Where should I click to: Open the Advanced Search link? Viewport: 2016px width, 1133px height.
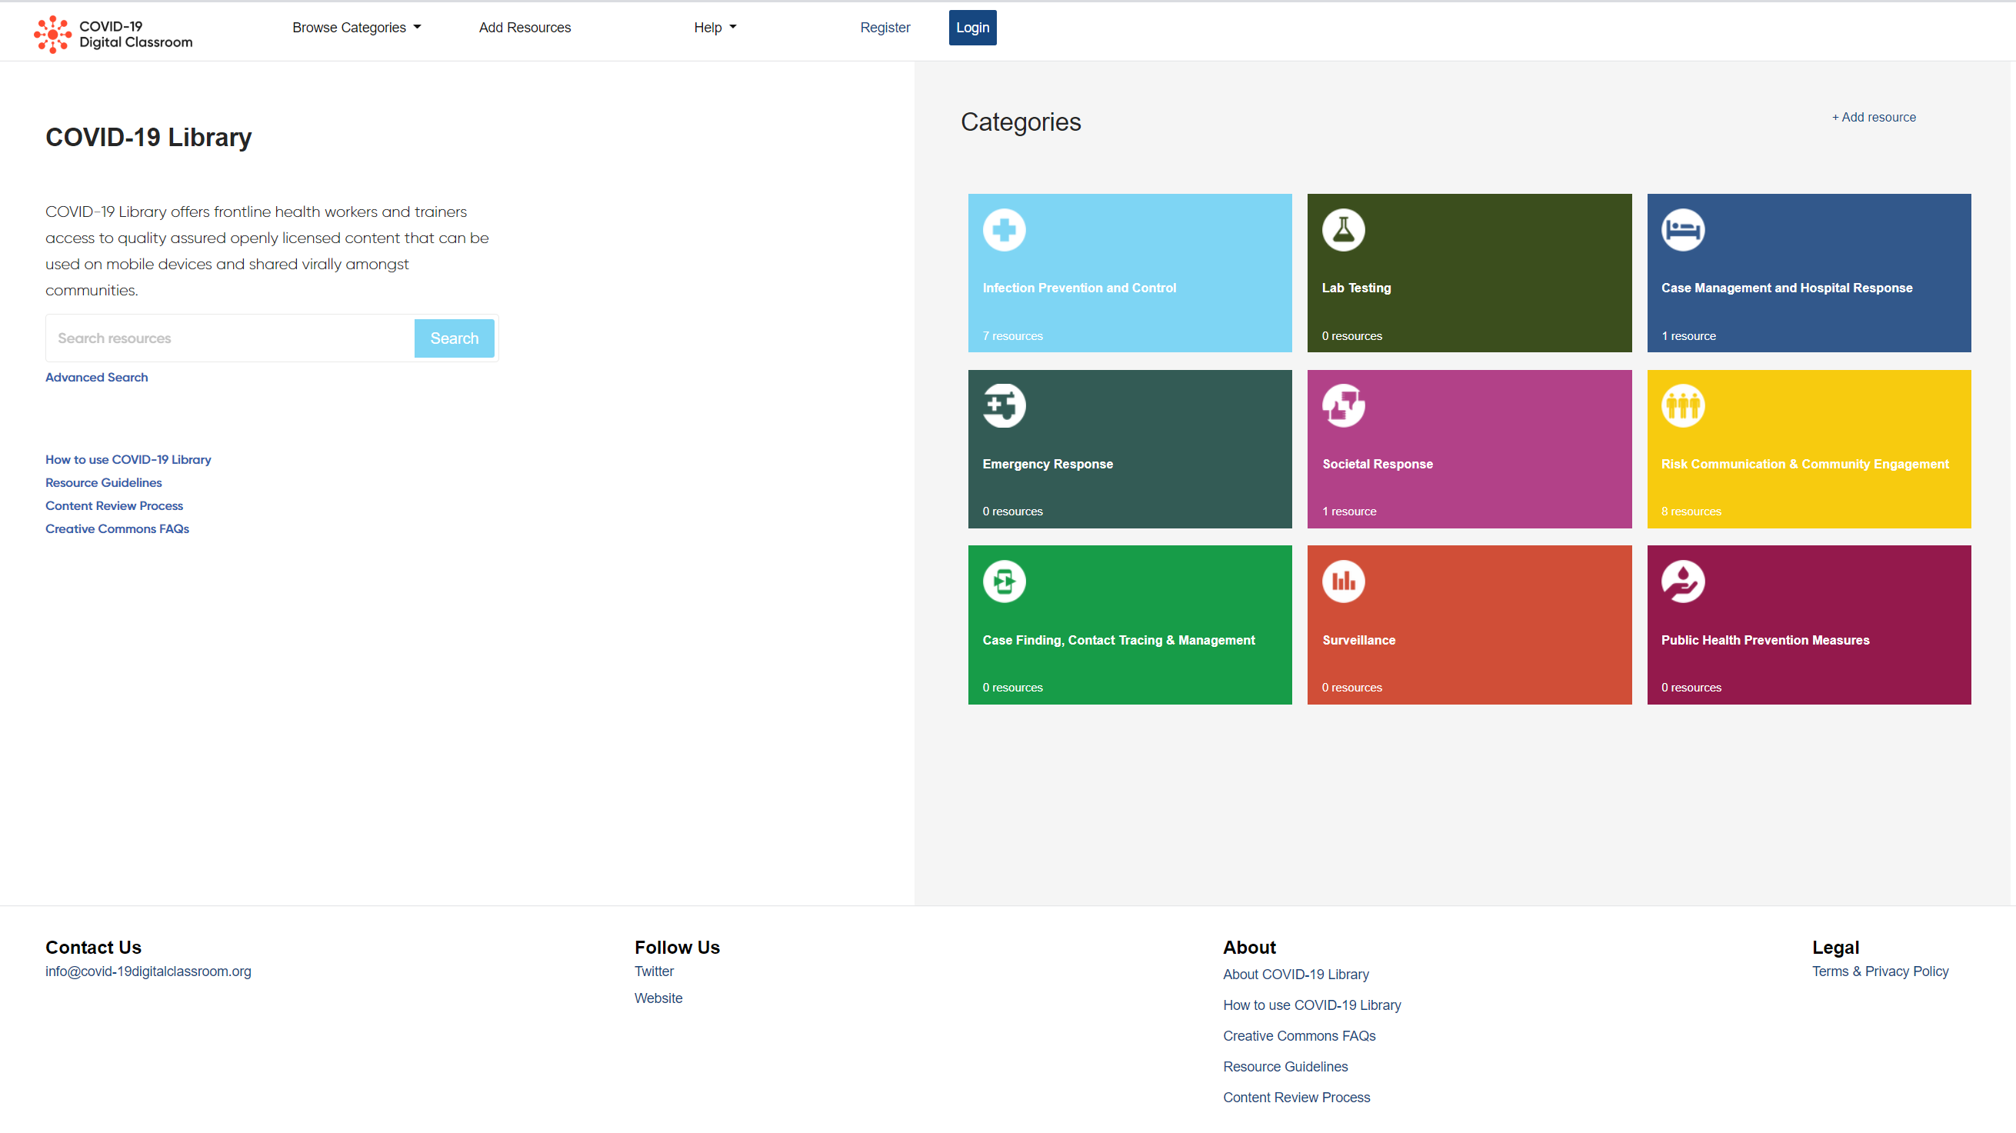click(x=96, y=377)
